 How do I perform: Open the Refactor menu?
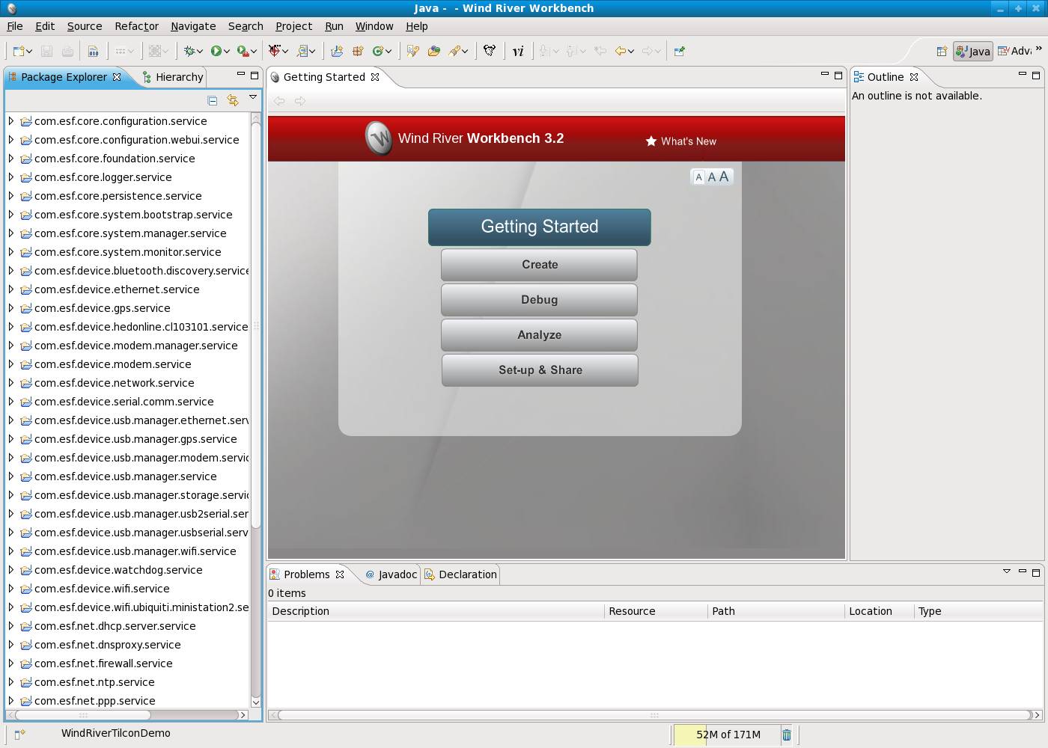click(136, 26)
